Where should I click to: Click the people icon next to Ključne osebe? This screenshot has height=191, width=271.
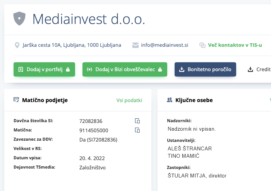(x=170, y=100)
